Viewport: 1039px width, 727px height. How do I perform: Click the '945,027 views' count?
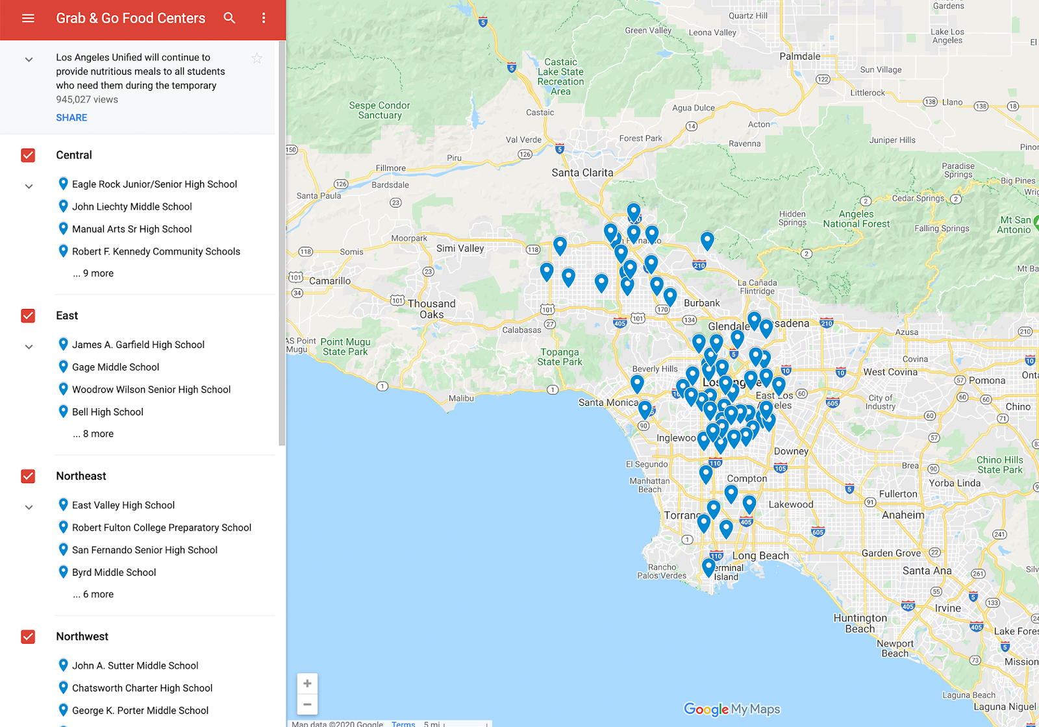(87, 99)
